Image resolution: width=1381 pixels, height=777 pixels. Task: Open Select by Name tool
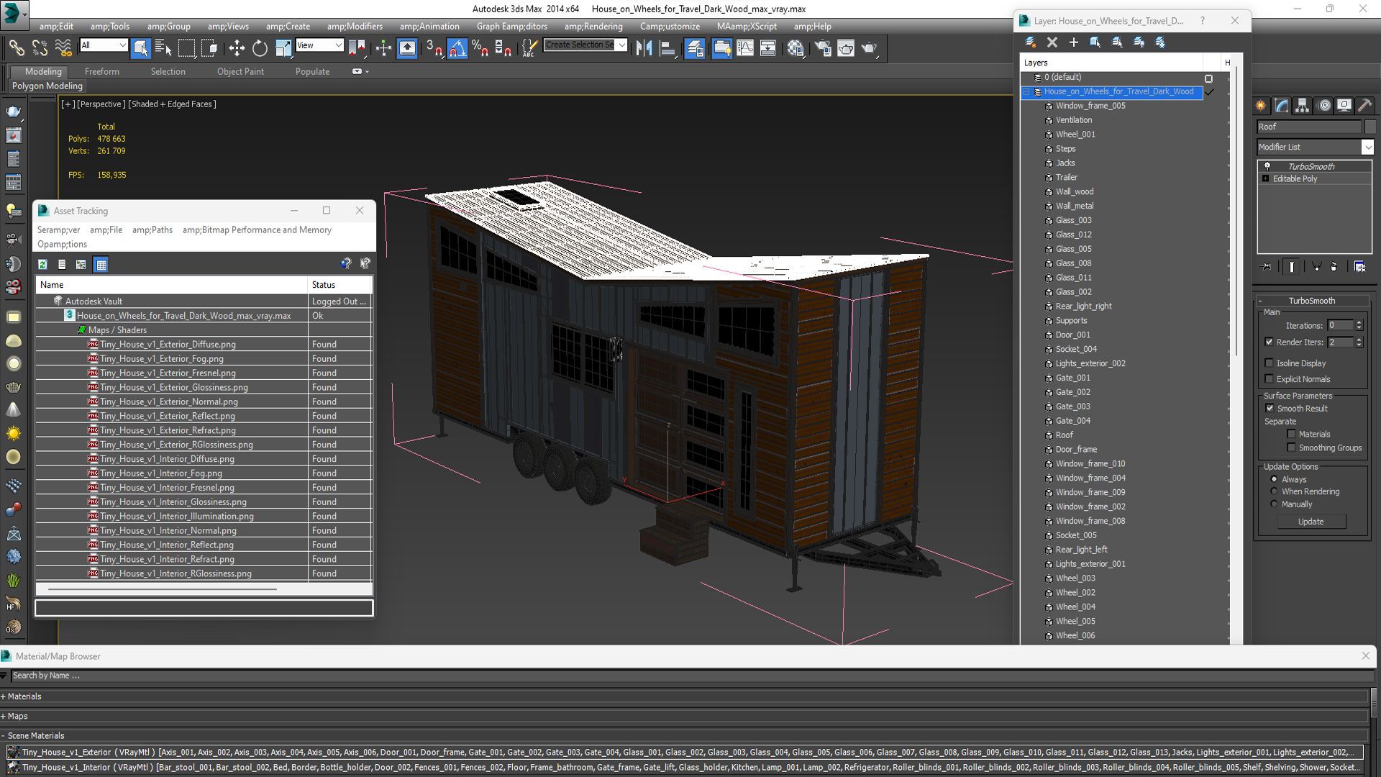(163, 48)
